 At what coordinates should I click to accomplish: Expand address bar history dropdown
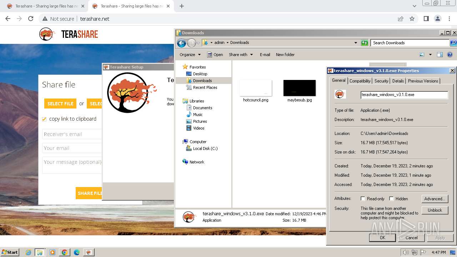click(356, 43)
